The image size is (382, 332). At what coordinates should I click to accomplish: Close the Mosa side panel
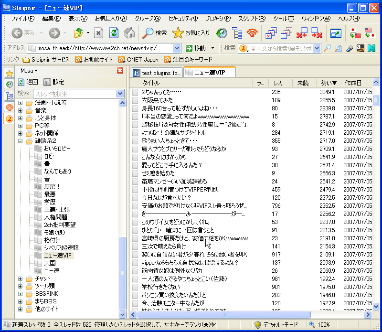point(120,70)
